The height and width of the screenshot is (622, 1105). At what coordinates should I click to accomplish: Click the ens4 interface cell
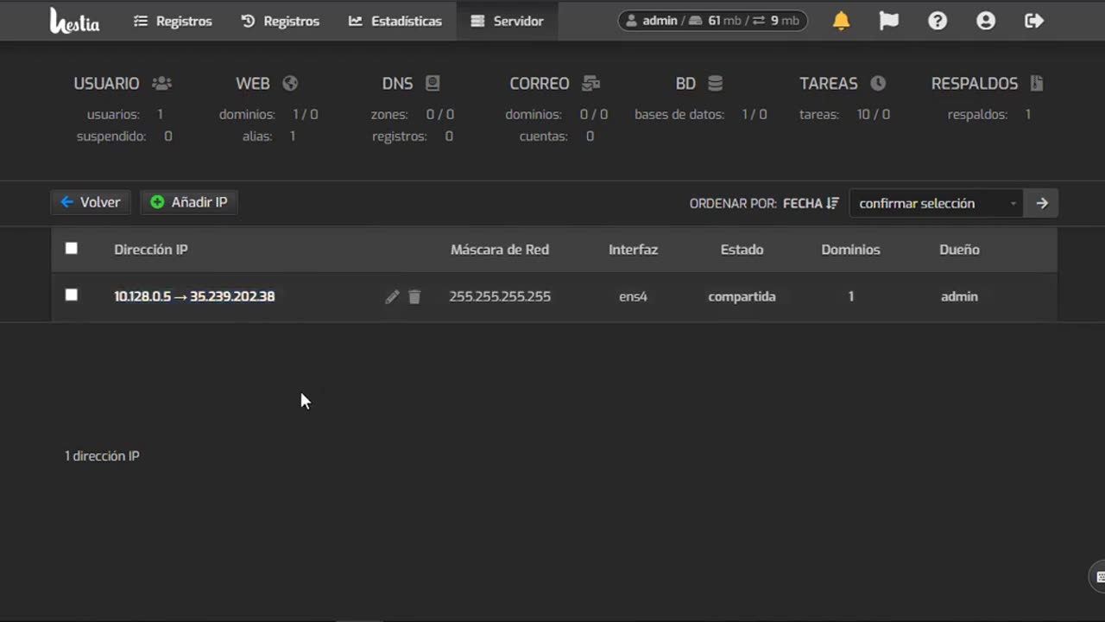(633, 296)
